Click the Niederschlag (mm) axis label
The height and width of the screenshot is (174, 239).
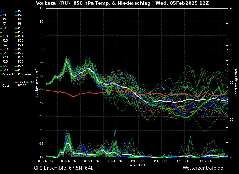(236, 83)
